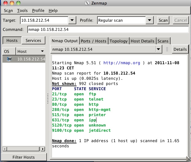Open the Scan menu

coord(8,10)
